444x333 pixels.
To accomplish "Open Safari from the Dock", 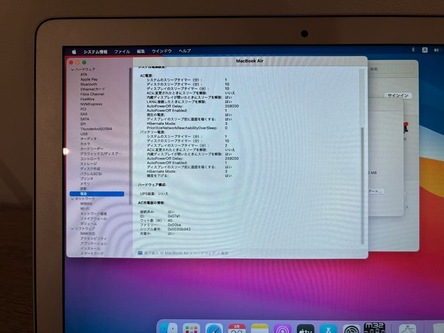I will pyautogui.click(x=214, y=328).
